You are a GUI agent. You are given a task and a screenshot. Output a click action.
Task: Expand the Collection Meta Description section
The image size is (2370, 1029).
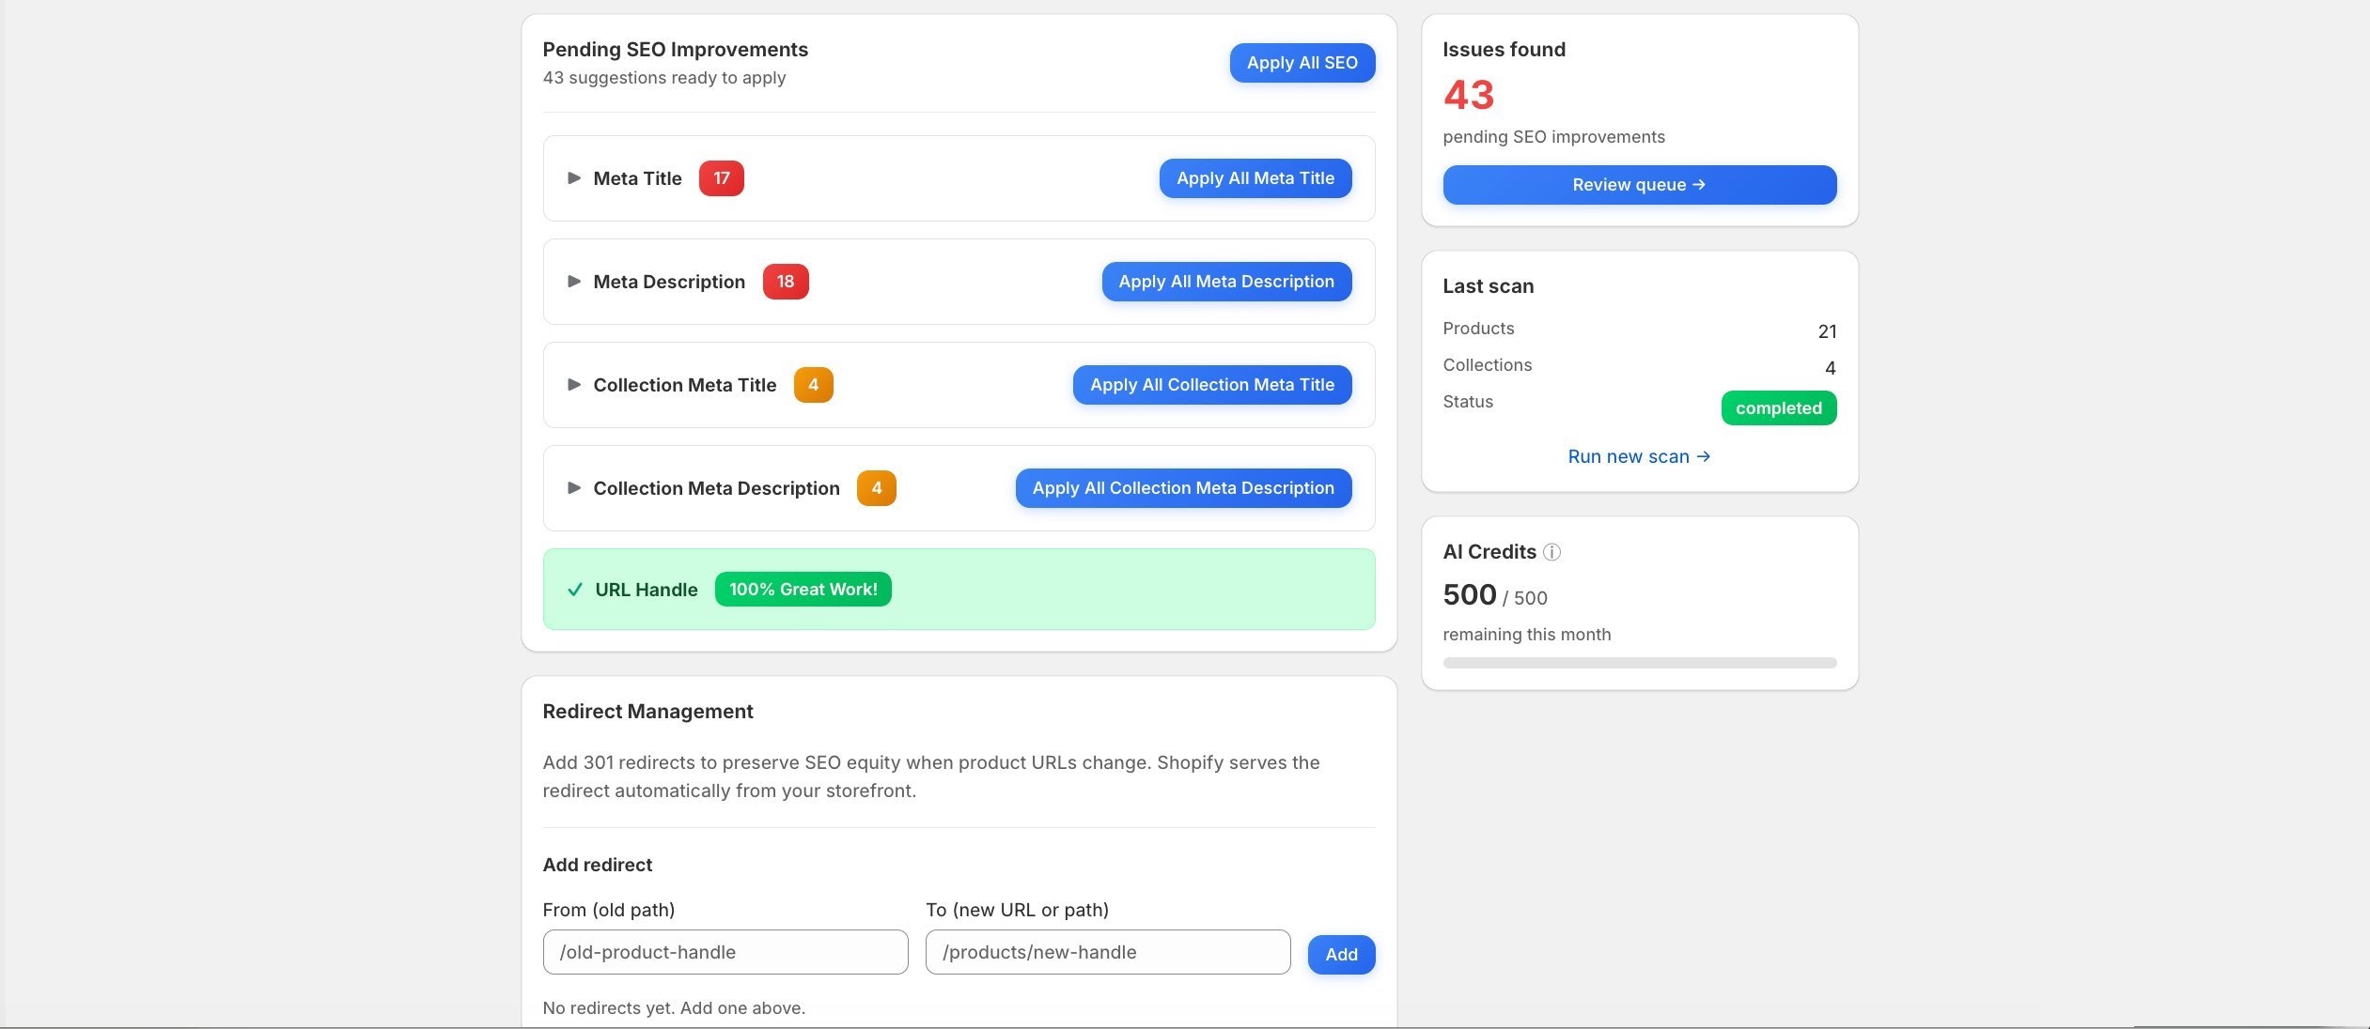(575, 487)
